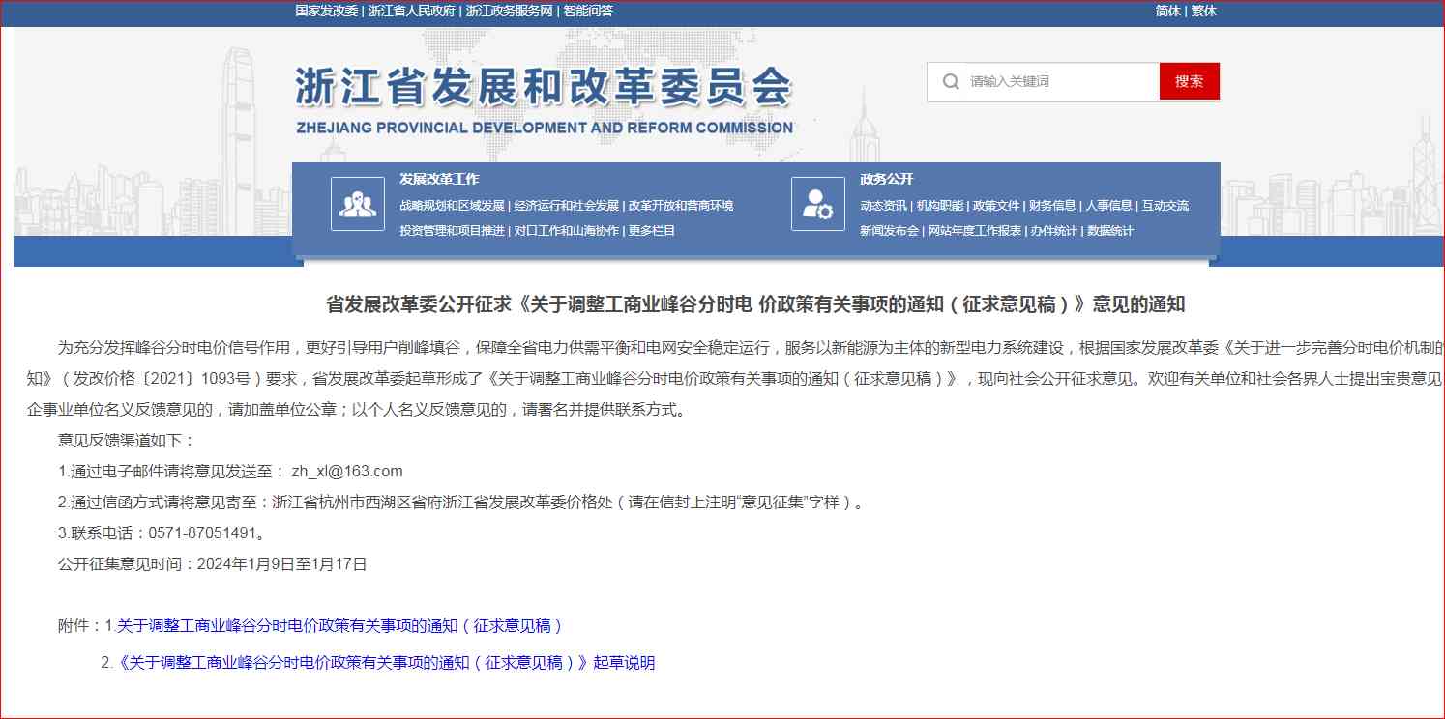Screen dimensions: 1445x719
Task: Select 经济运行和社会发展 menu item
Action: pos(566,206)
